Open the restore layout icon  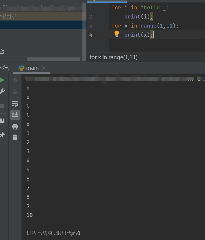[2, 120]
